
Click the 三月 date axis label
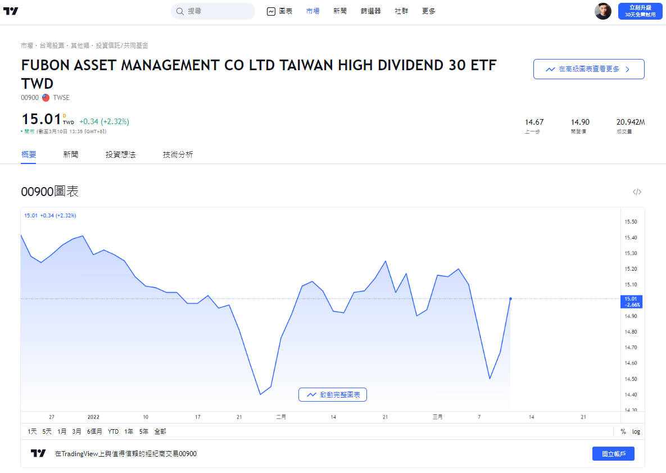[x=437, y=417]
